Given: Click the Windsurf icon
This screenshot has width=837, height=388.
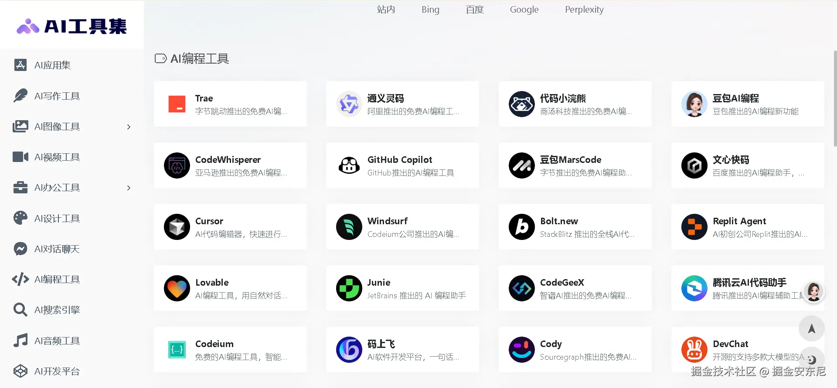Looking at the screenshot, I should pos(349,227).
